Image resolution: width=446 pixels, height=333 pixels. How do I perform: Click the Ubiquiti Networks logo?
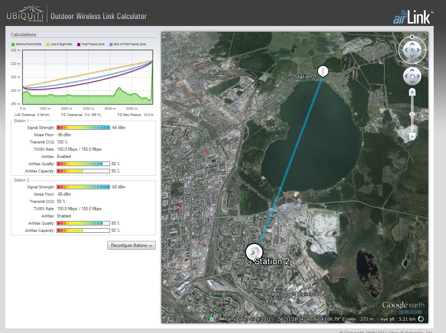tap(25, 16)
